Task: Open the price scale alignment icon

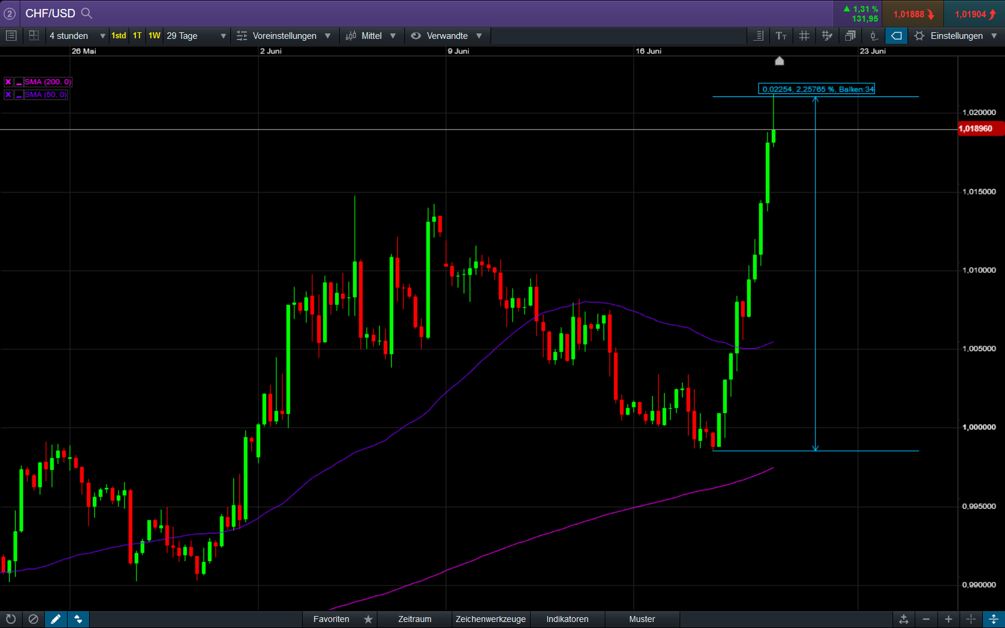Action: coord(759,36)
